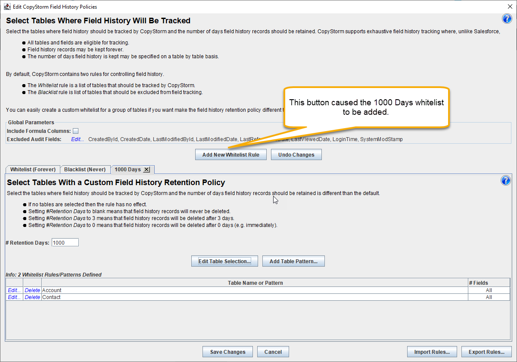Screen dimensions: 517x362
Task: Click the Info: 2 Whitelist Rules/Patterns Defined text
Action: pos(53,274)
